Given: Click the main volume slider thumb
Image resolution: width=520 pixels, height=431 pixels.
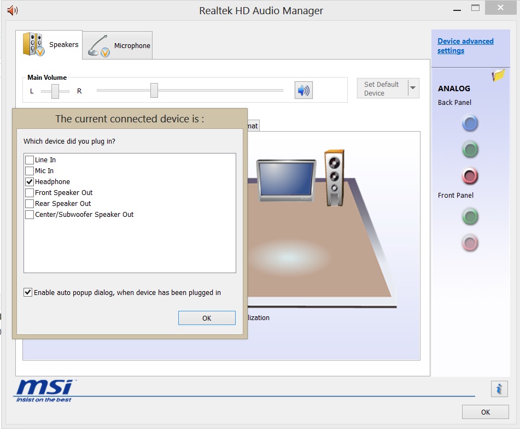Looking at the screenshot, I should [154, 91].
